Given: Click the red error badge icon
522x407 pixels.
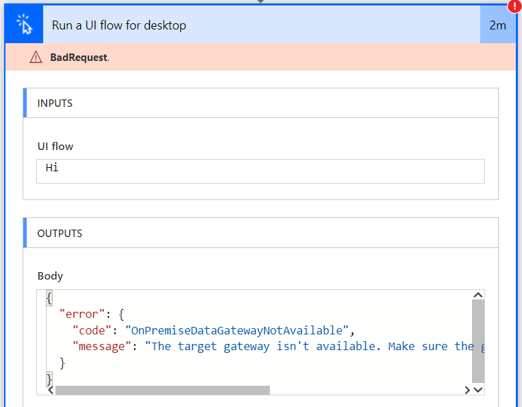Looking at the screenshot, I should [x=515, y=6].
